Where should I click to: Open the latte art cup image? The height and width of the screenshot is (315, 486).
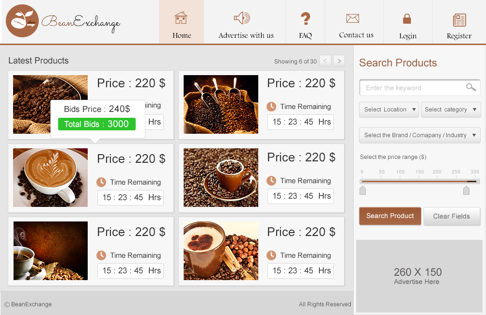[50, 177]
